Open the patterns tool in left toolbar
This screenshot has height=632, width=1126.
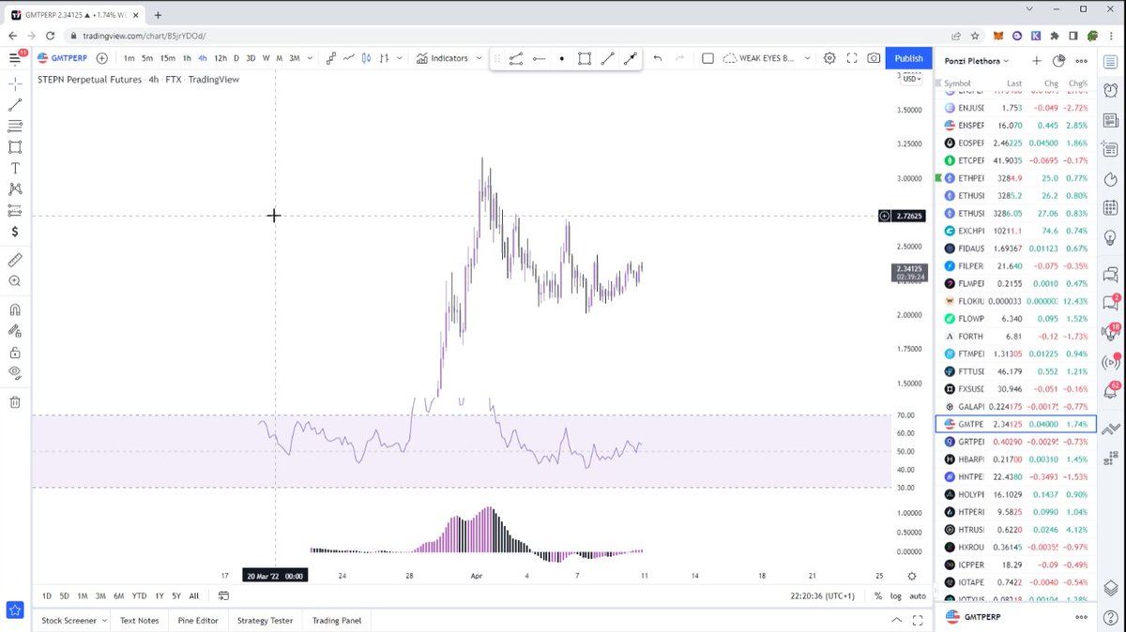pyautogui.click(x=15, y=188)
